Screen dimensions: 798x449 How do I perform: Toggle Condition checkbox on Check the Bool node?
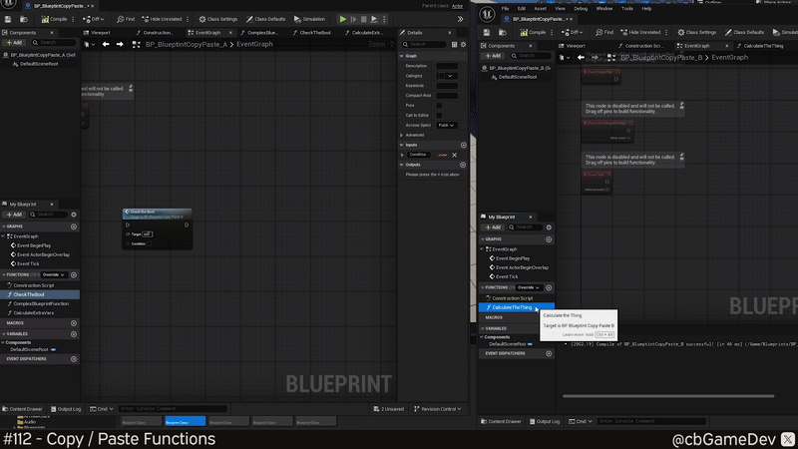[x=149, y=243]
